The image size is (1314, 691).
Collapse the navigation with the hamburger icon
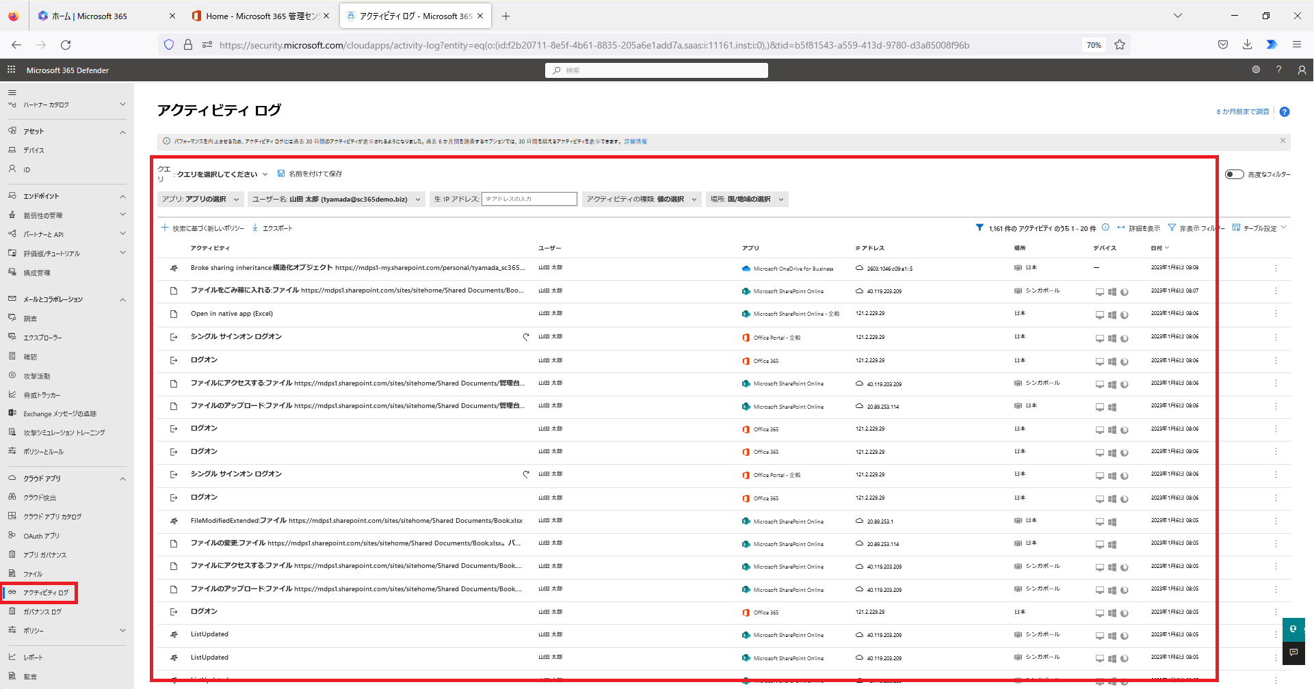click(x=12, y=92)
